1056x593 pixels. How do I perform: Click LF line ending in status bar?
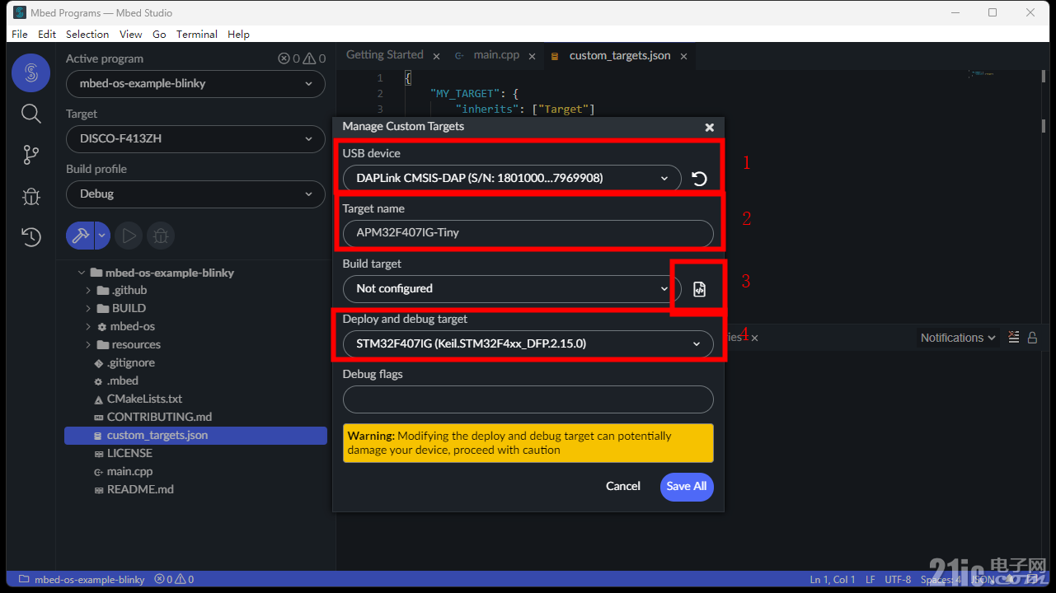pos(871,580)
